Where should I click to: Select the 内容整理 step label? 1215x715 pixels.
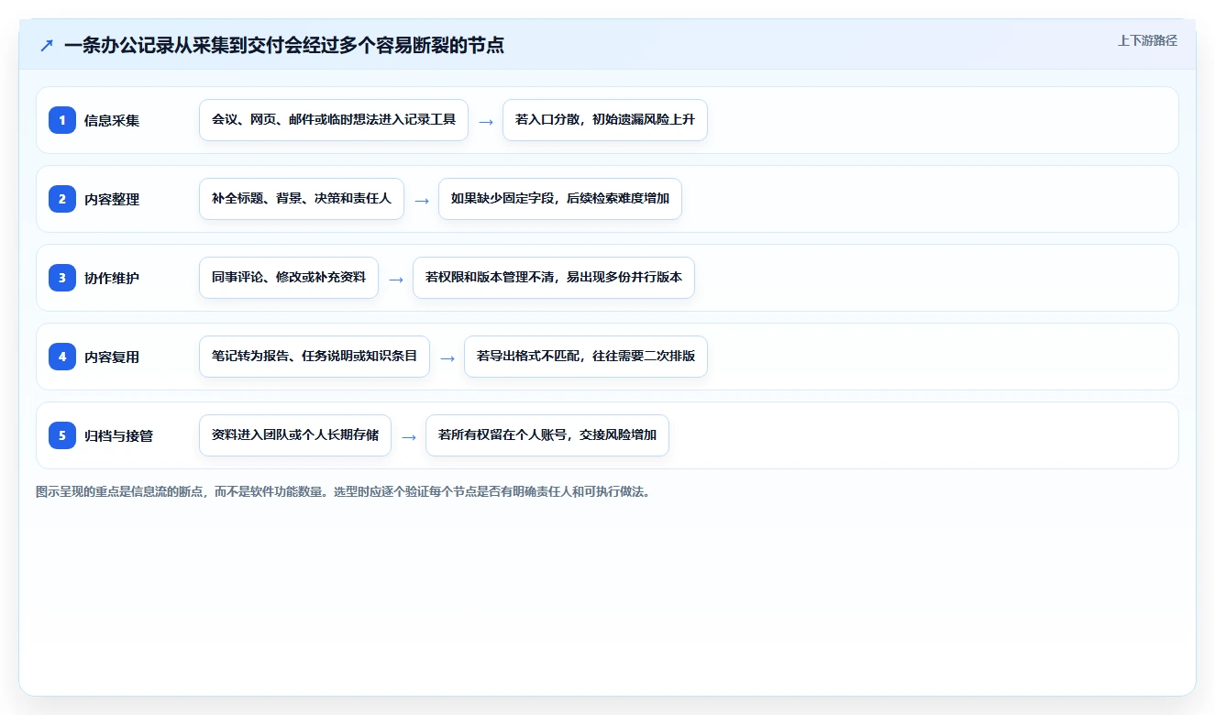[x=112, y=199]
